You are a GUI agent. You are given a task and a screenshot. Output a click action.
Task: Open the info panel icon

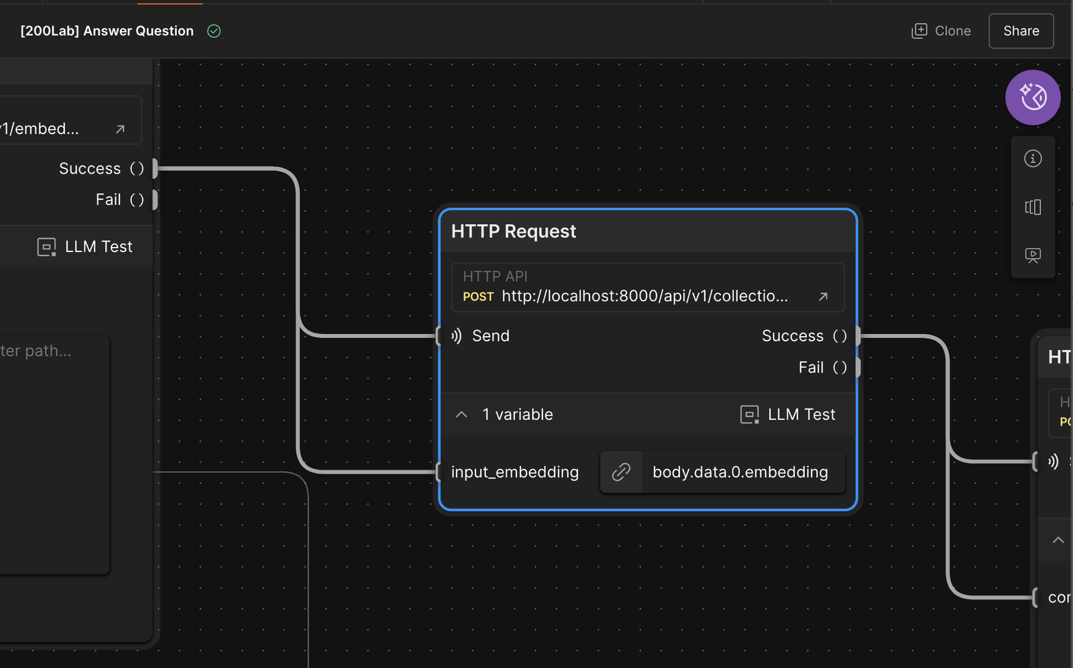1032,159
